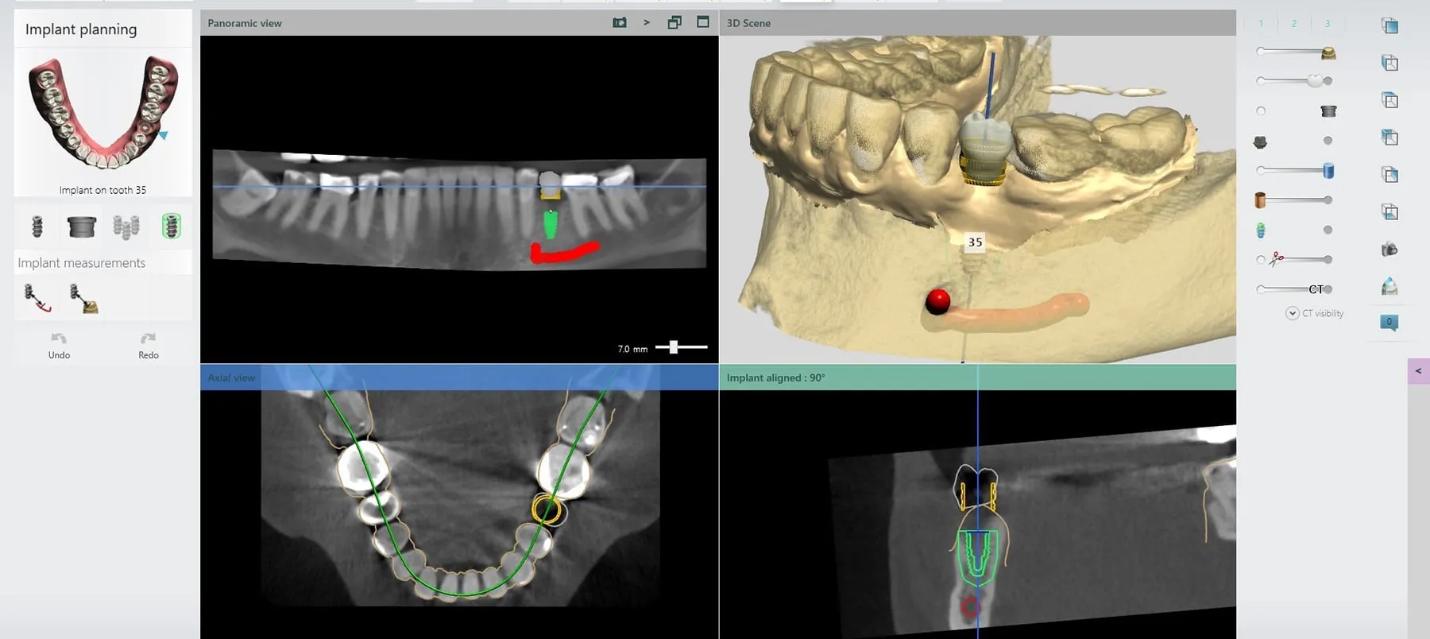Select the dark drill sleeve icon

tap(82, 227)
